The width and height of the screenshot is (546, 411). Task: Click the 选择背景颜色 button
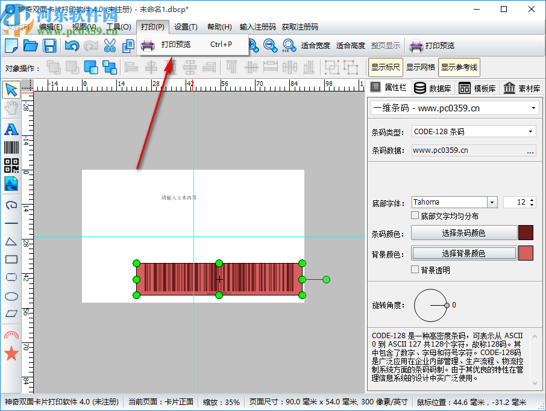463,253
